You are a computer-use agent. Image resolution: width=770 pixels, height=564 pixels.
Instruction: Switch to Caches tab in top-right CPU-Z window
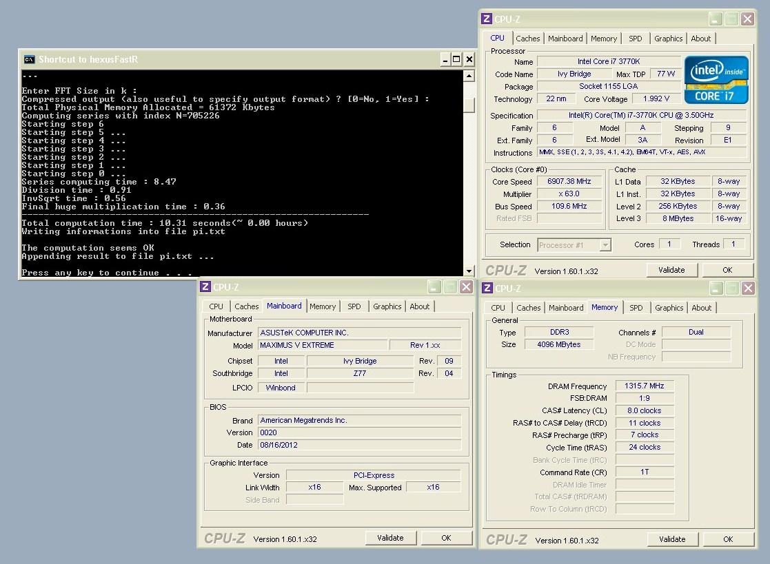[x=527, y=39]
